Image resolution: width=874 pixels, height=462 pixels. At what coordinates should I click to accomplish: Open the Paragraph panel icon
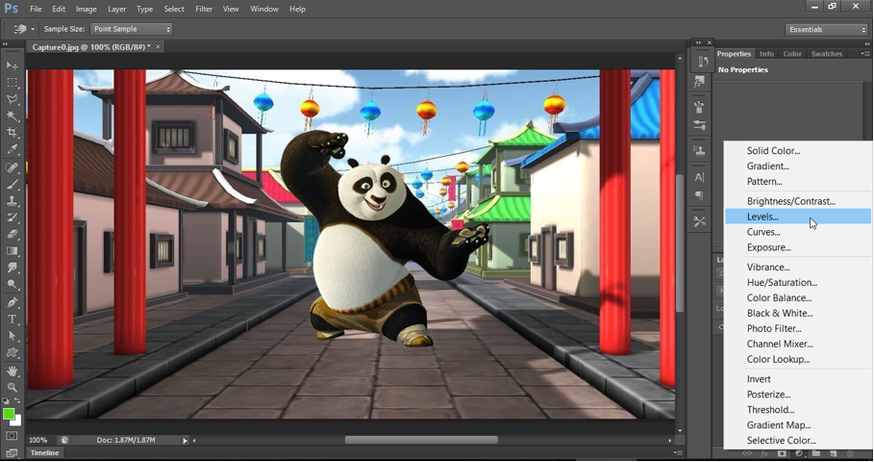pyautogui.click(x=700, y=195)
